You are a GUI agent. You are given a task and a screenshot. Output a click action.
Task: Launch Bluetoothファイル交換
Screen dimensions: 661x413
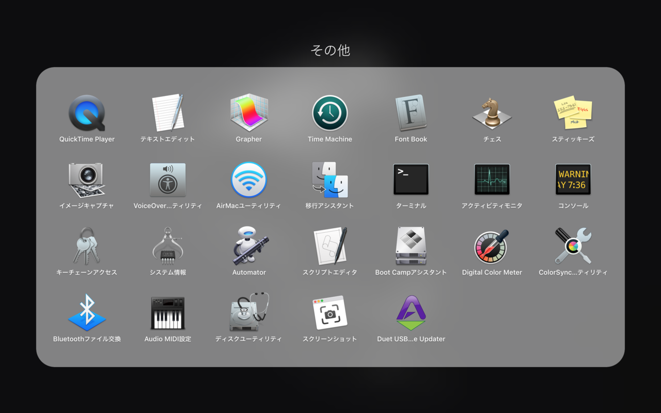pos(87,312)
